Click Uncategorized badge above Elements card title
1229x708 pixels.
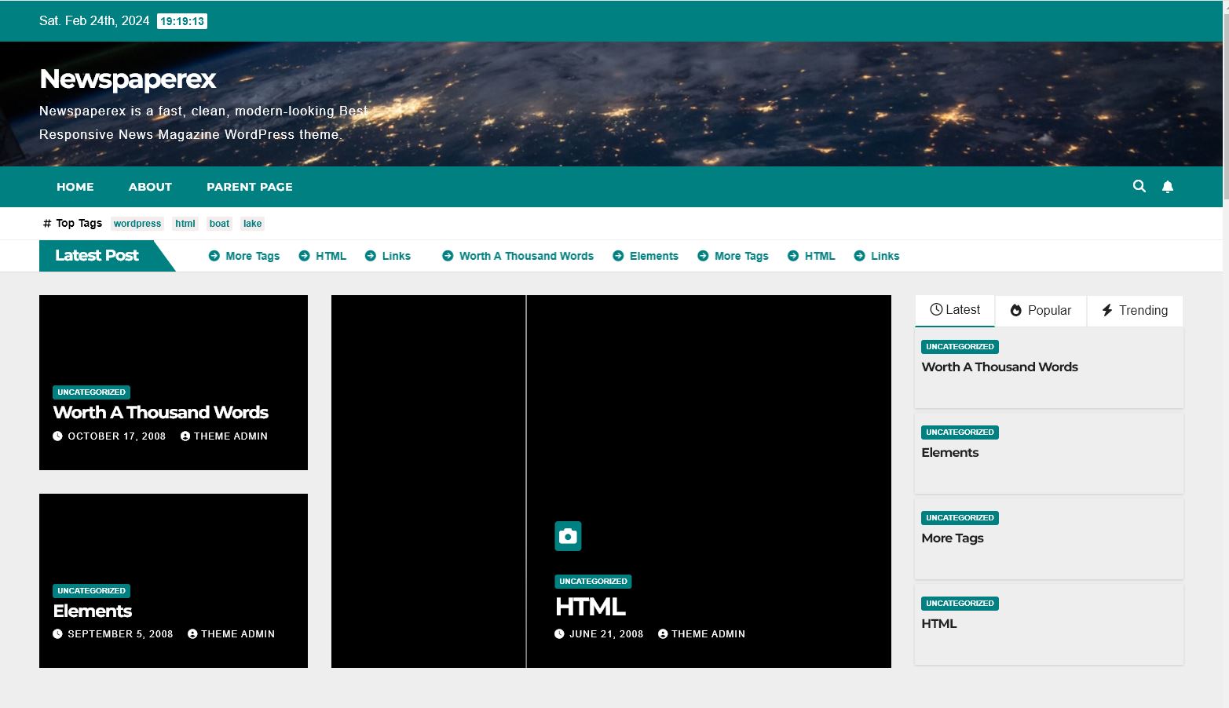pos(91,590)
